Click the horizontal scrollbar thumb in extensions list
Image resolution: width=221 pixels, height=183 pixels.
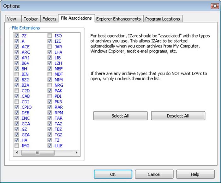tap(38, 153)
